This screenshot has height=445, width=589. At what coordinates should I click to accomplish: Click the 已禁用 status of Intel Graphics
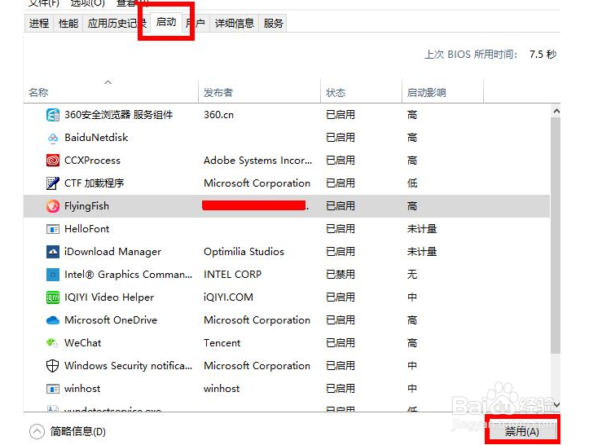[341, 275]
